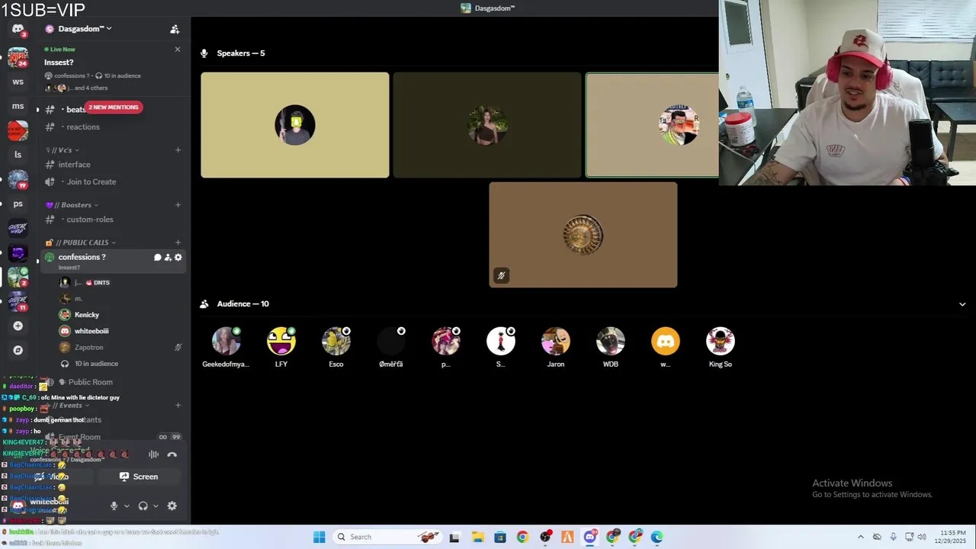The height and width of the screenshot is (549, 976).
Task: Open the Windows Start menu
Action: pos(319,537)
